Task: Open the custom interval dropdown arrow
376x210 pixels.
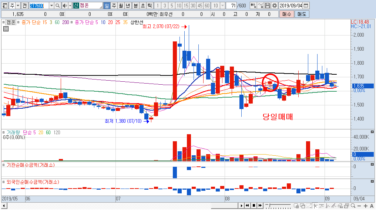Action: coord(222,6)
